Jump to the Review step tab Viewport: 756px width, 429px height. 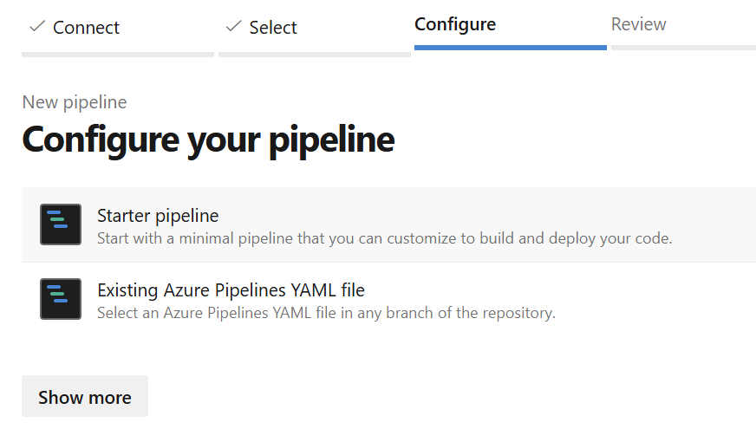[x=638, y=24]
